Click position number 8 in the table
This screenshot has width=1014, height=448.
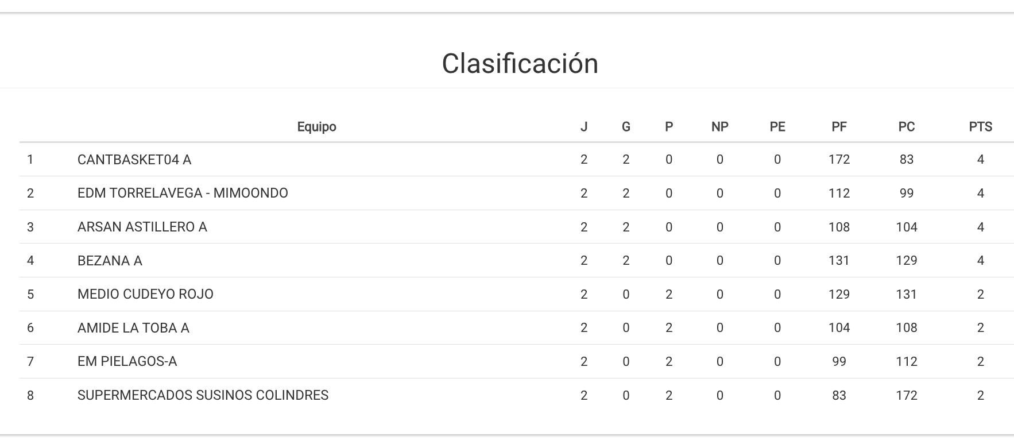pyautogui.click(x=30, y=395)
